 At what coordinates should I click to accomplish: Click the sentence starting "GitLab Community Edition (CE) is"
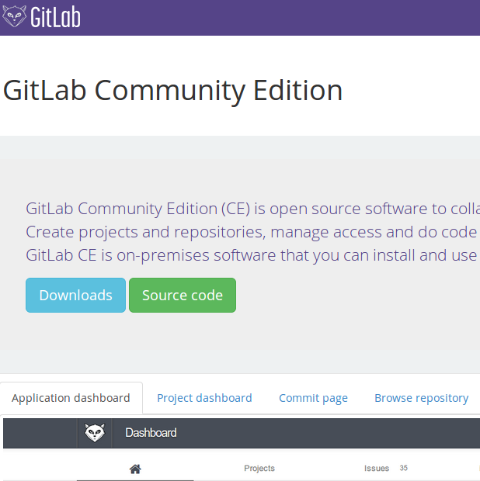coord(252,209)
